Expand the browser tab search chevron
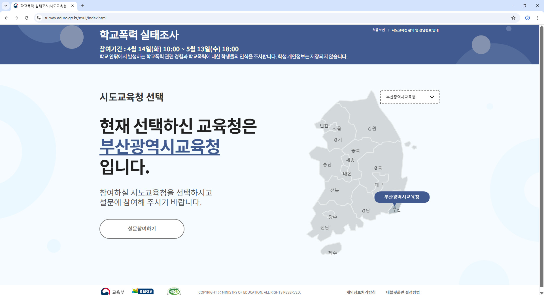This screenshot has height=295, width=544. pyautogui.click(x=6, y=6)
